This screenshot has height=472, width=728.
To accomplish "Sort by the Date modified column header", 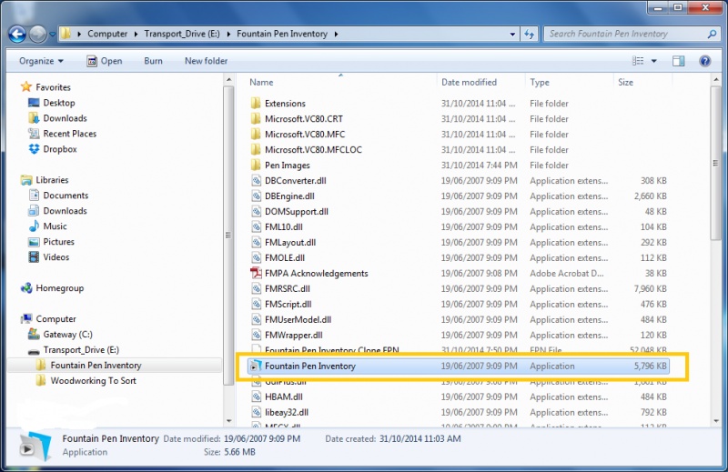I will pos(469,82).
